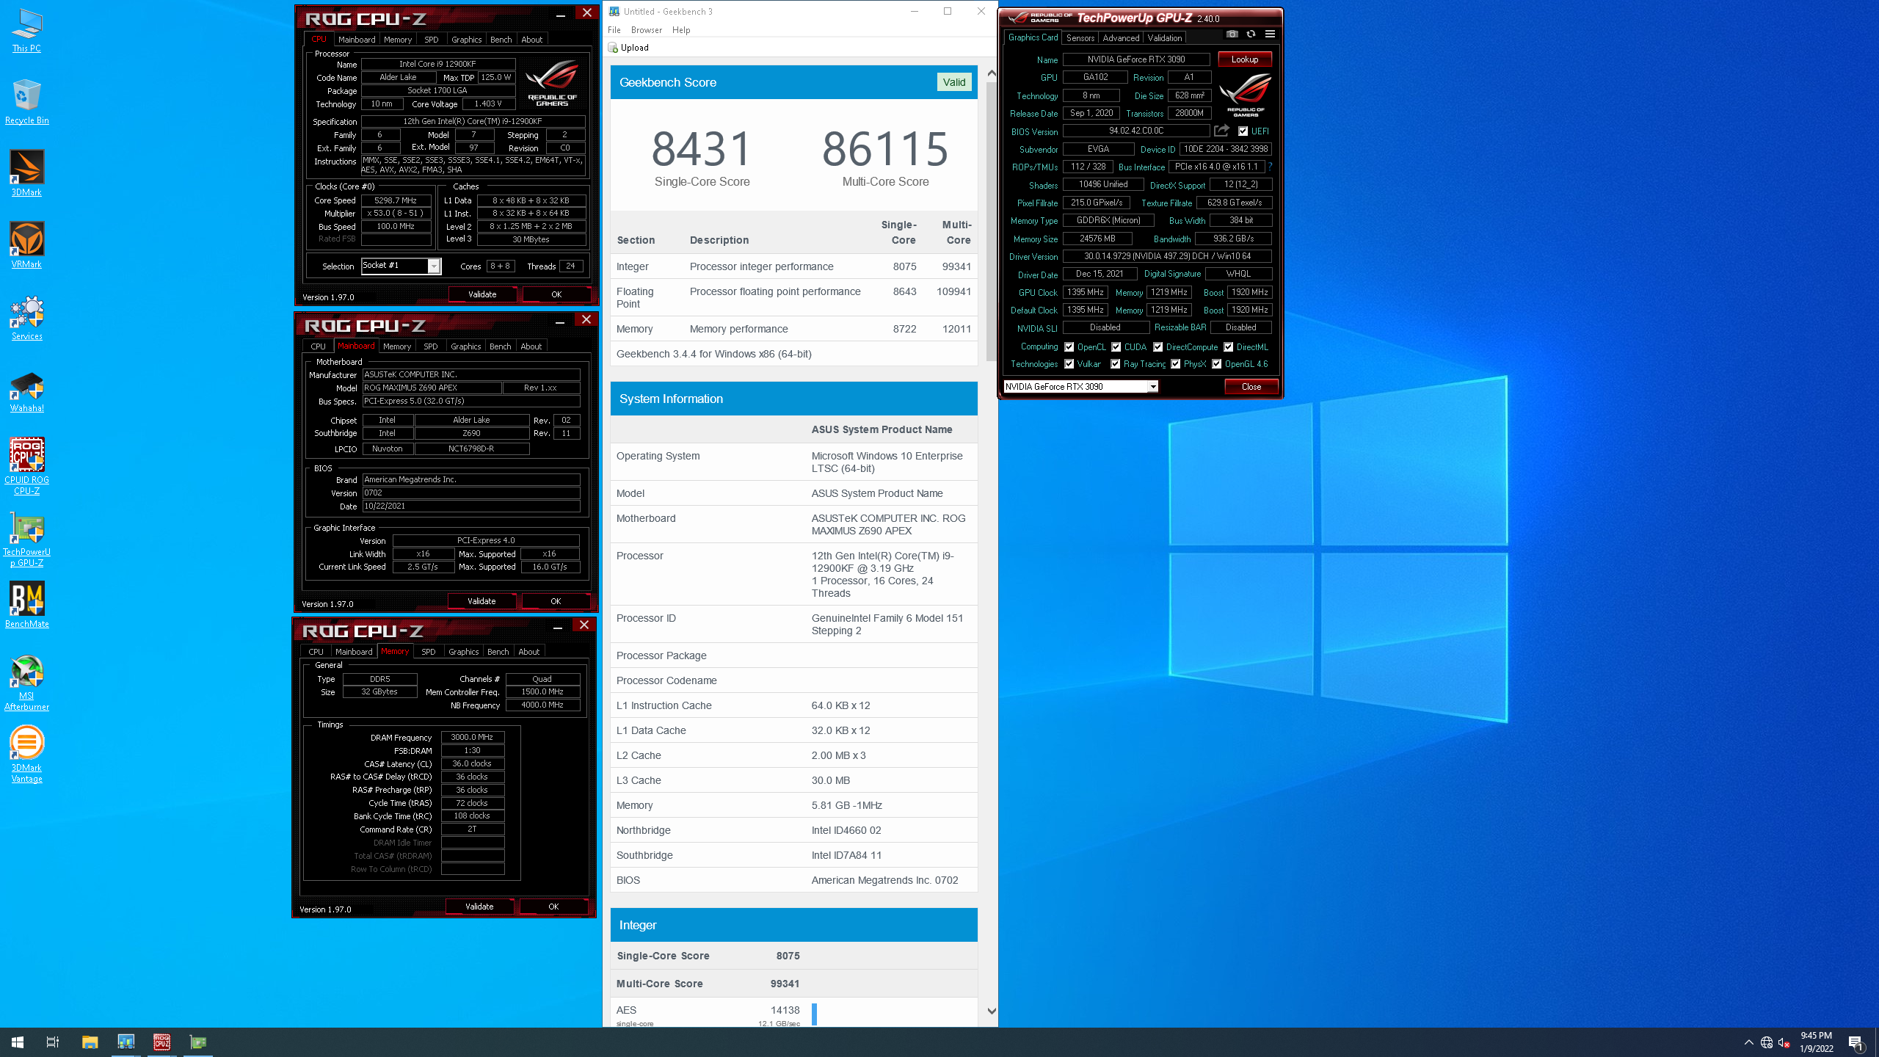The width and height of the screenshot is (1879, 1057).
Task: Click Validate in the top CPU-Z window
Action: click(x=482, y=294)
